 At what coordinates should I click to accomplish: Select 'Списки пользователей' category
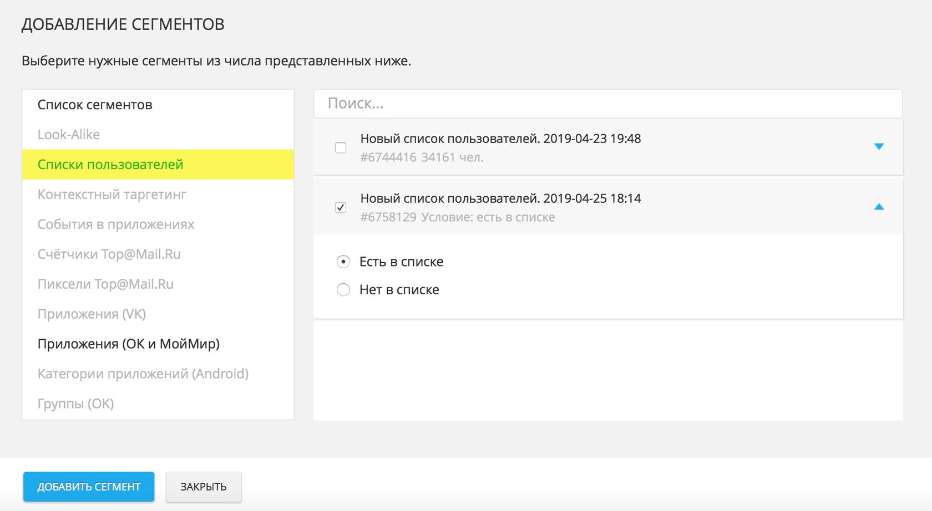pyautogui.click(x=158, y=165)
